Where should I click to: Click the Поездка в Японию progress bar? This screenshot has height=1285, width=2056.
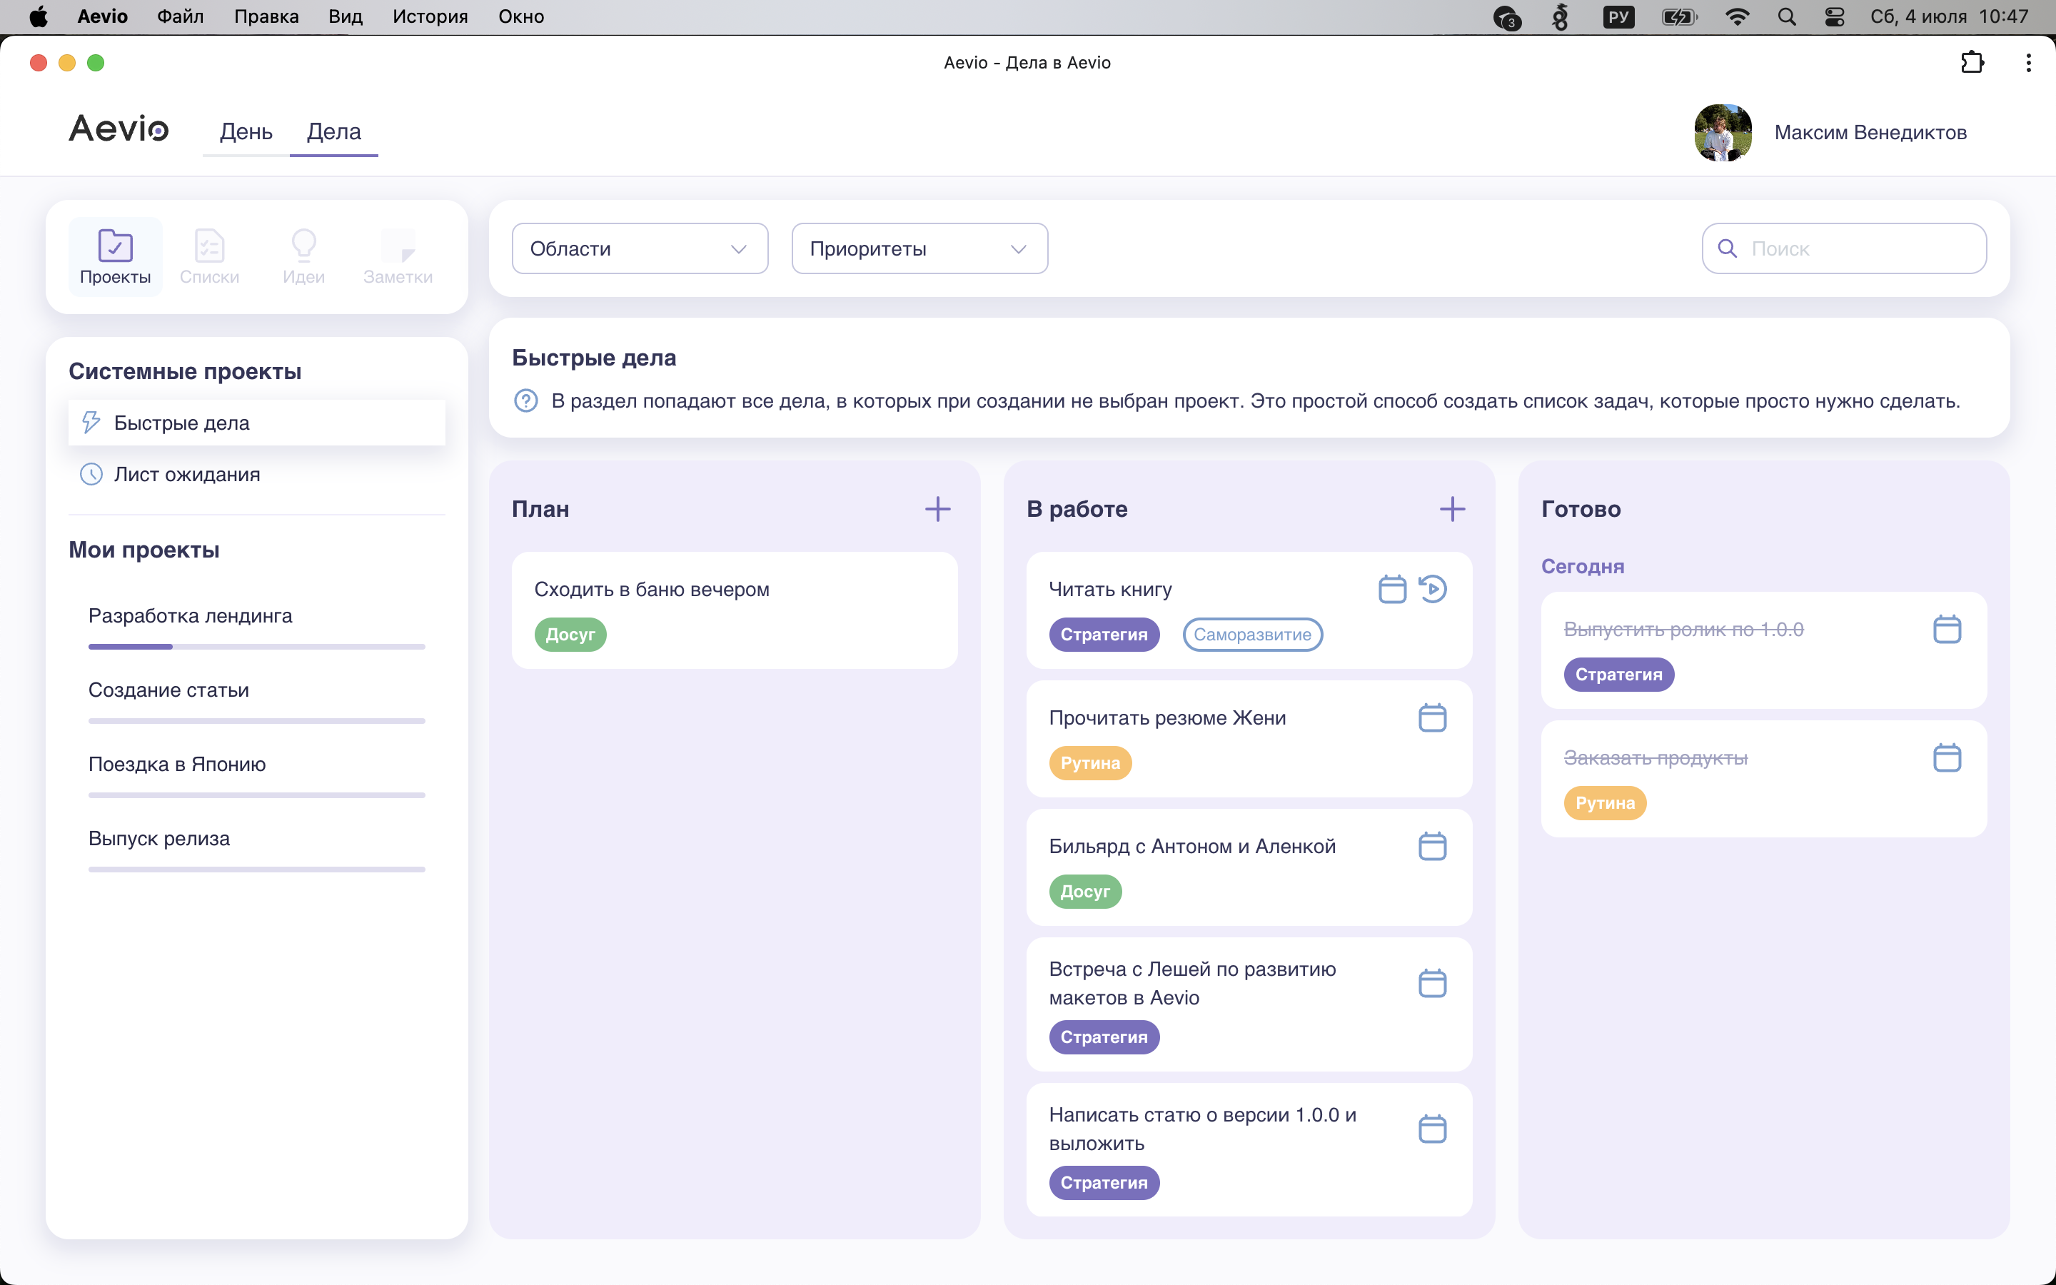[256, 795]
